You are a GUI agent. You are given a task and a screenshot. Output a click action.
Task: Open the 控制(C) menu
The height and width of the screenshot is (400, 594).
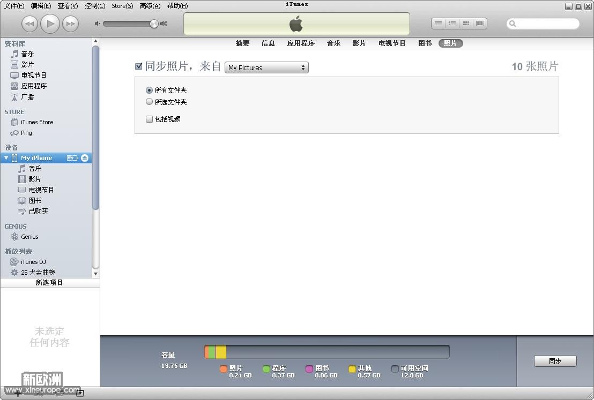[95, 6]
